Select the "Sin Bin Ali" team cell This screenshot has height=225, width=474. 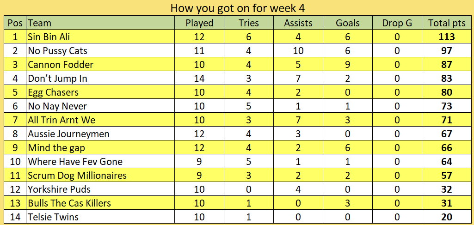click(49, 37)
